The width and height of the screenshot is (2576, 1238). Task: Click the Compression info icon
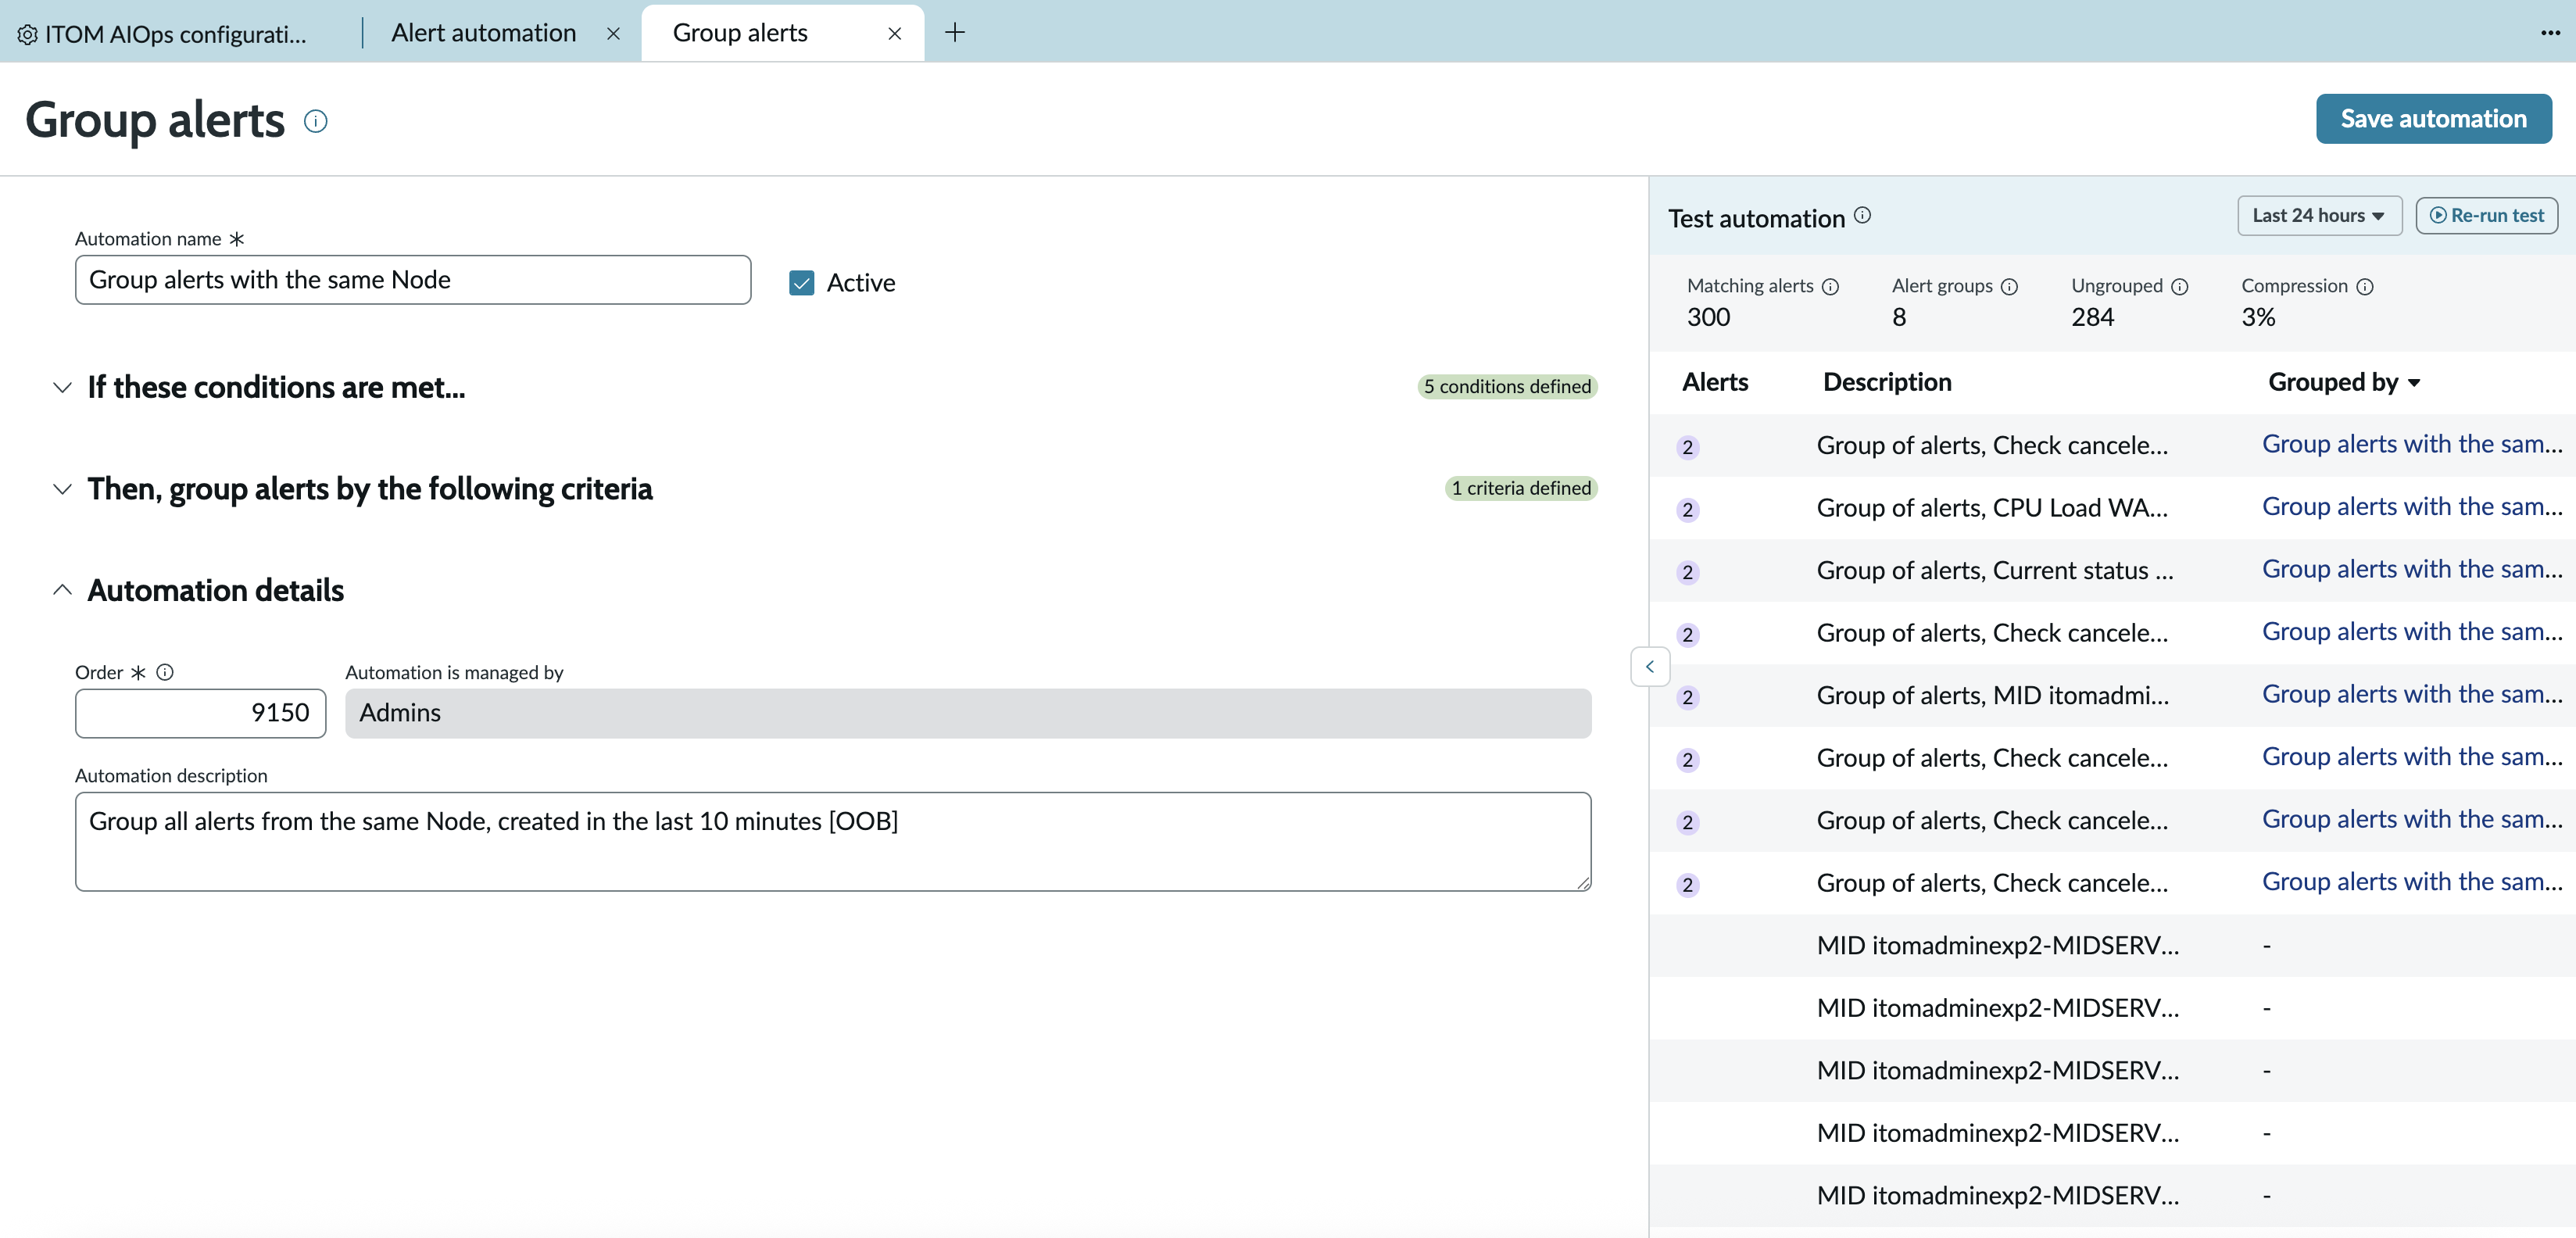[x=2365, y=287]
